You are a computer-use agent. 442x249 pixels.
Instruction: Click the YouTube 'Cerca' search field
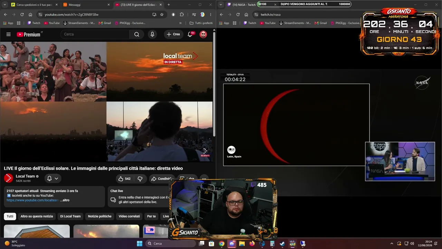click(95, 34)
